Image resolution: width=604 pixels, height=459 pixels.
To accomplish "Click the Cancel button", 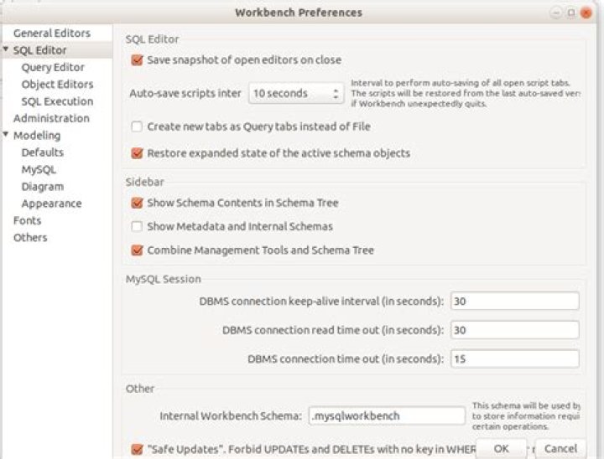I will pos(560,449).
